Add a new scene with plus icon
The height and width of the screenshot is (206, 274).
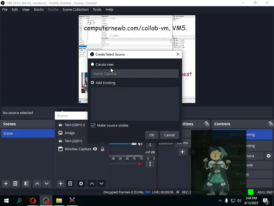[x=6, y=183]
